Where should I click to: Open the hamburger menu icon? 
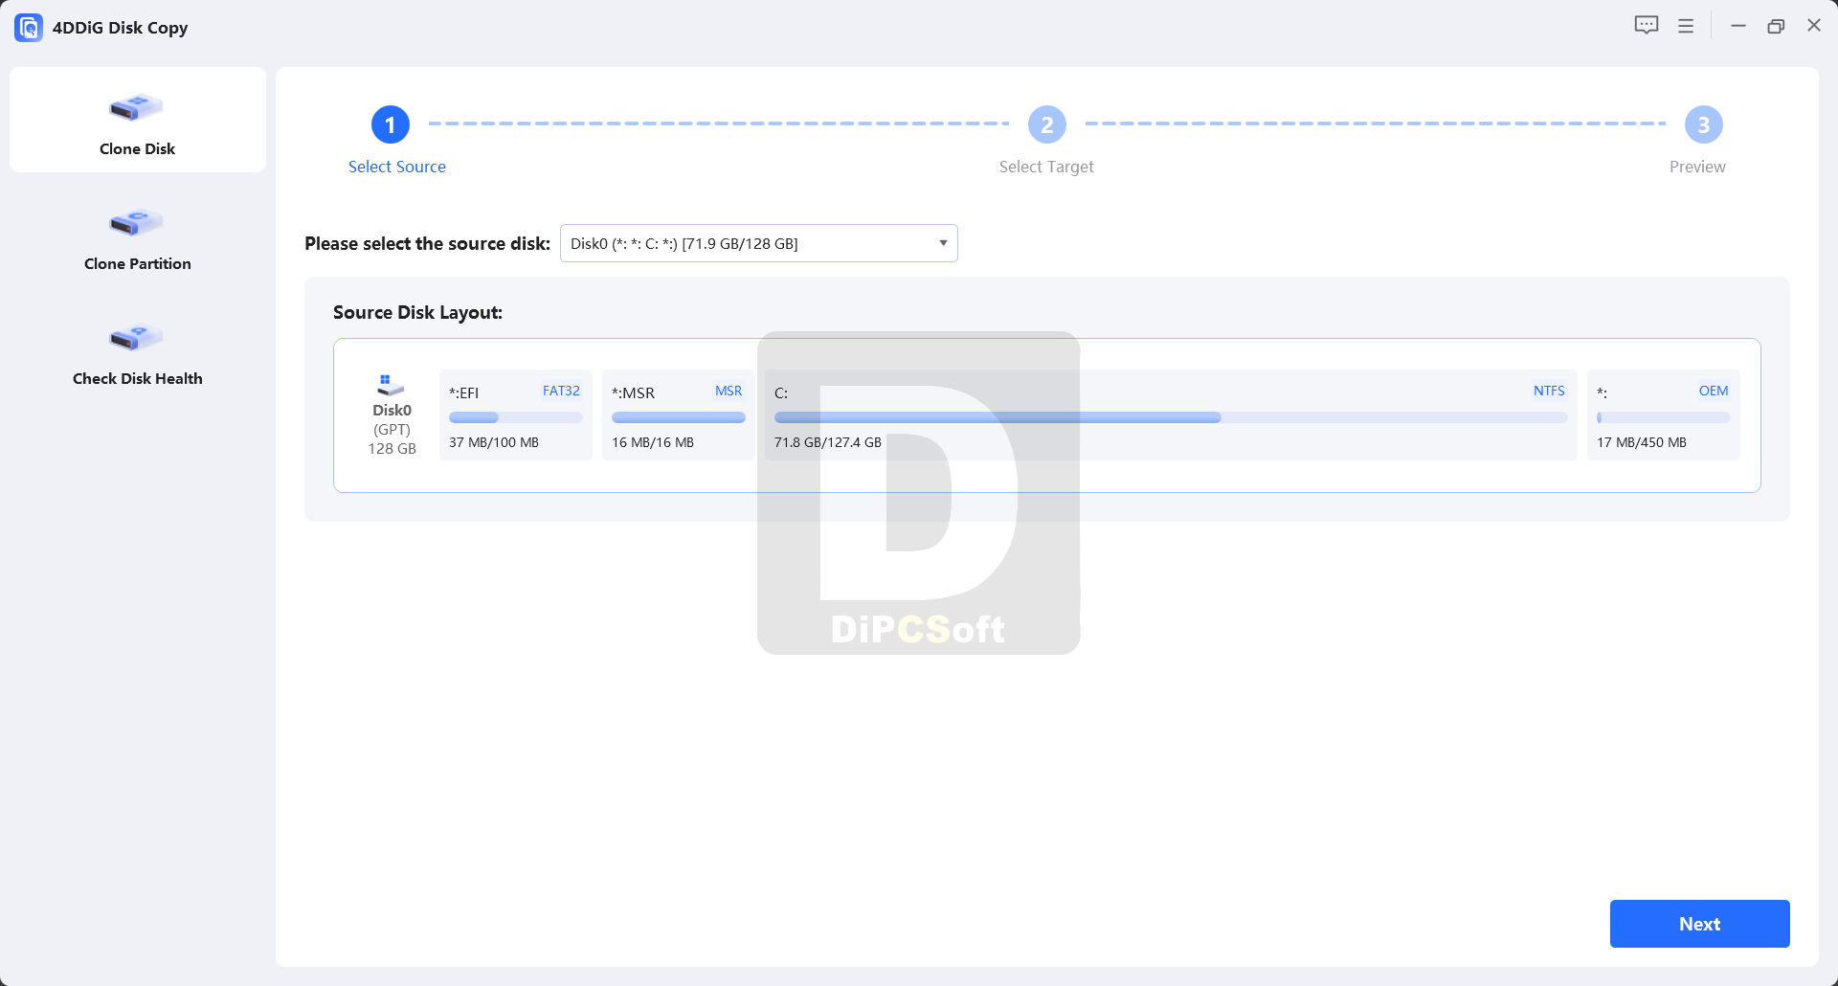[x=1686, y=27]
